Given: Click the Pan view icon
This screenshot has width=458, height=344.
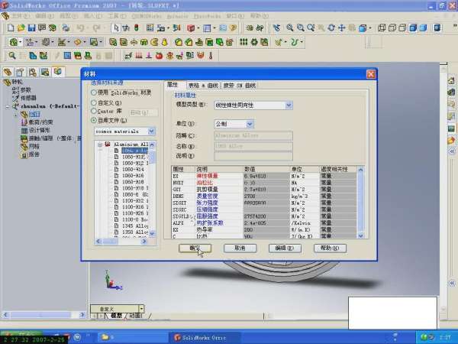Looking at the screenshot, I should pos(341,28).
